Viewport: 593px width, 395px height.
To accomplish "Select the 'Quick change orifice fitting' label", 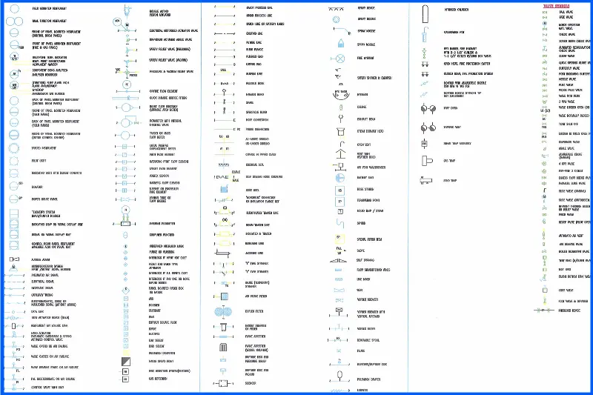I will 168,98.
